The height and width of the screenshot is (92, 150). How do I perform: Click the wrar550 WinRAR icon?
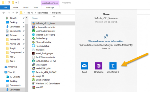pyautogui.click(x=33, y=87)
